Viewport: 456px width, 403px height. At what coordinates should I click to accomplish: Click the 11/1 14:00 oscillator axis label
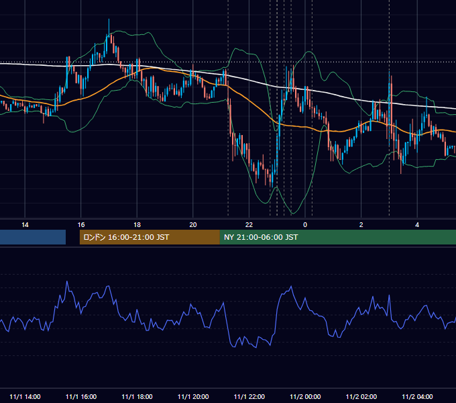[25, 396]
